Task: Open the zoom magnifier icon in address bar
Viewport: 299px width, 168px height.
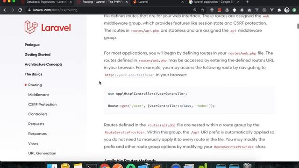Action: tap(195, 10)
